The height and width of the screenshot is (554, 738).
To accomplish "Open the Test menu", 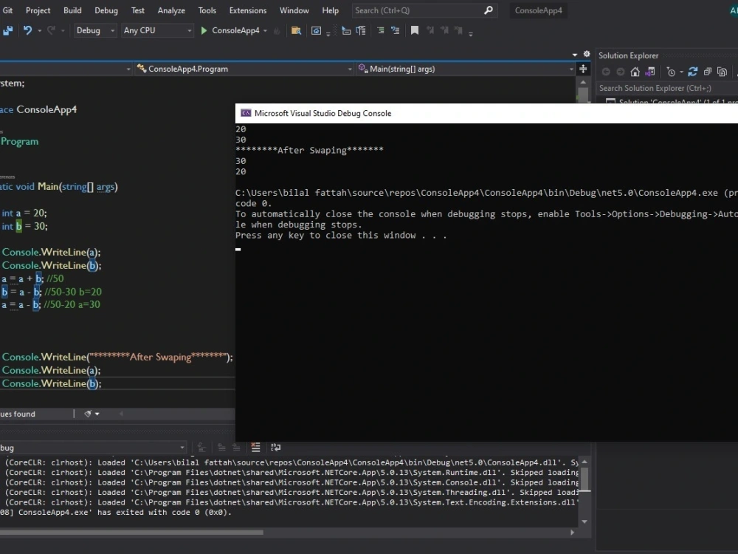I will pyautogui.click(x=138, y=10).
